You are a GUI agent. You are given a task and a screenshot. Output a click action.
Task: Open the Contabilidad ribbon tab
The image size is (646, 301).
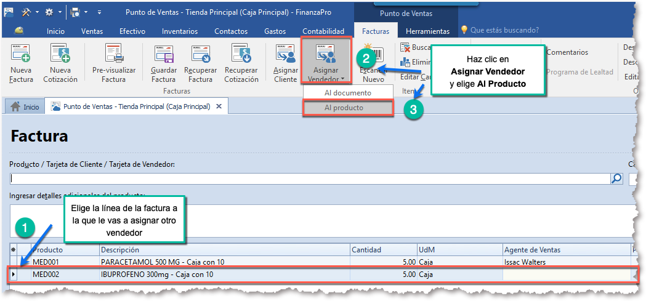[x=323, y=31]
